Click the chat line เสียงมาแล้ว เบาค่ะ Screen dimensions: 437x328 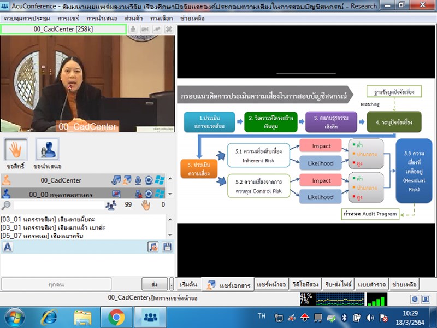[x=53, y=227]
